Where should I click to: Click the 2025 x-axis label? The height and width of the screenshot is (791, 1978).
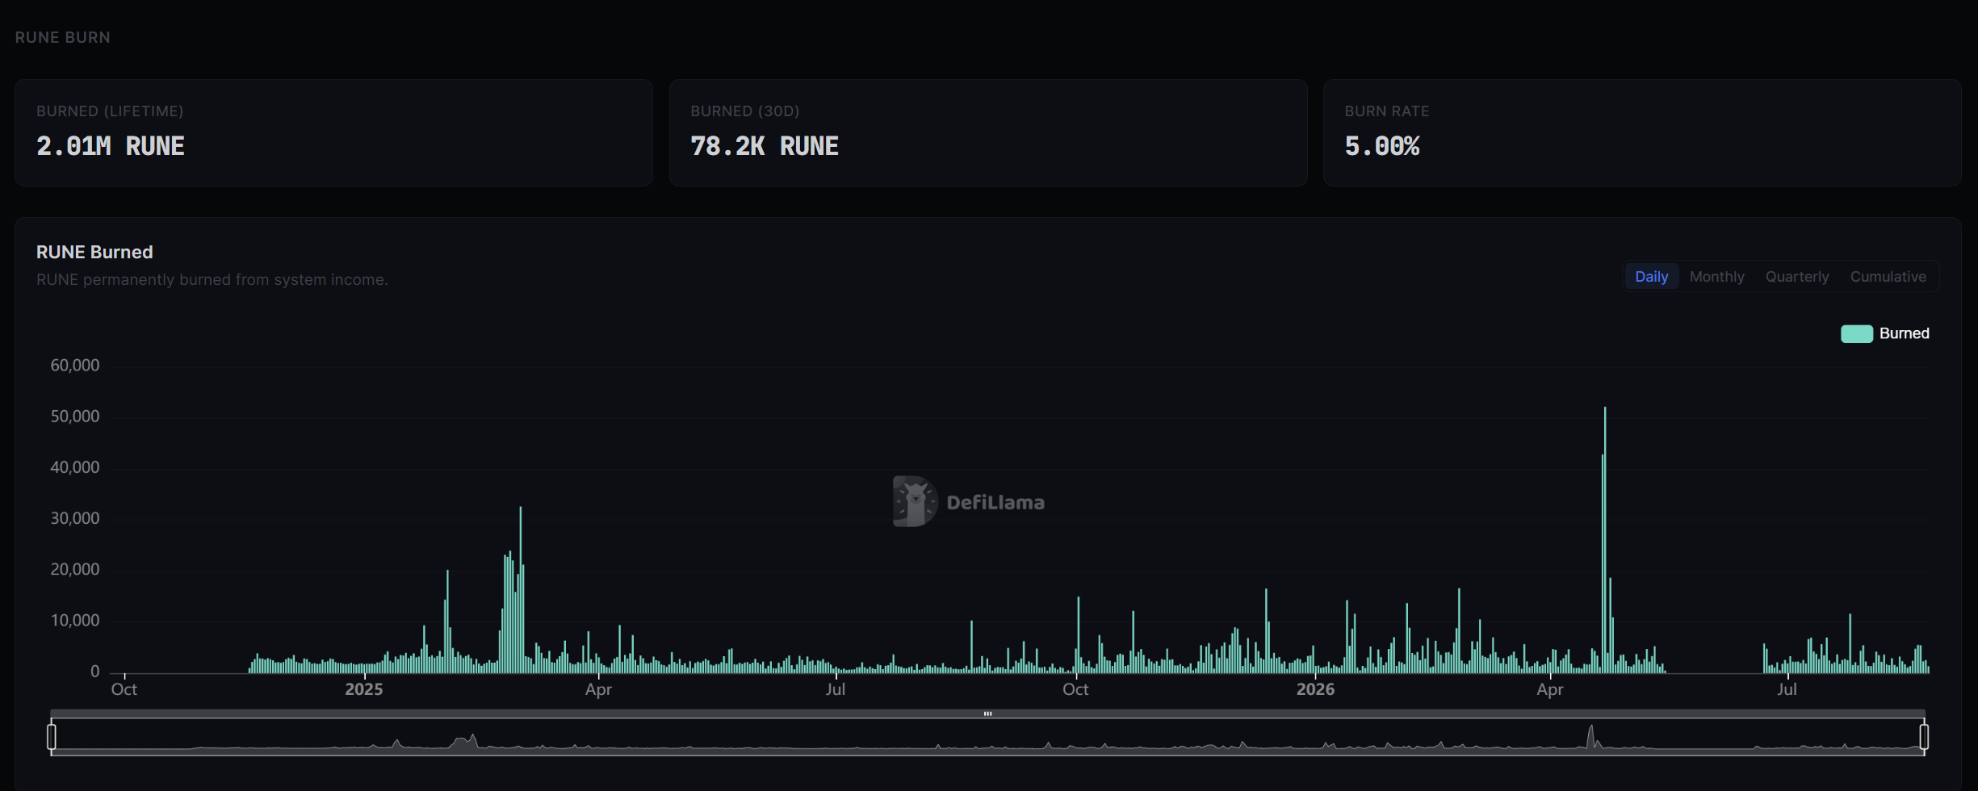coord(364,689)
